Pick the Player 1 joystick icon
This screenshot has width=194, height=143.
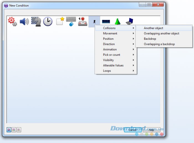83,22
